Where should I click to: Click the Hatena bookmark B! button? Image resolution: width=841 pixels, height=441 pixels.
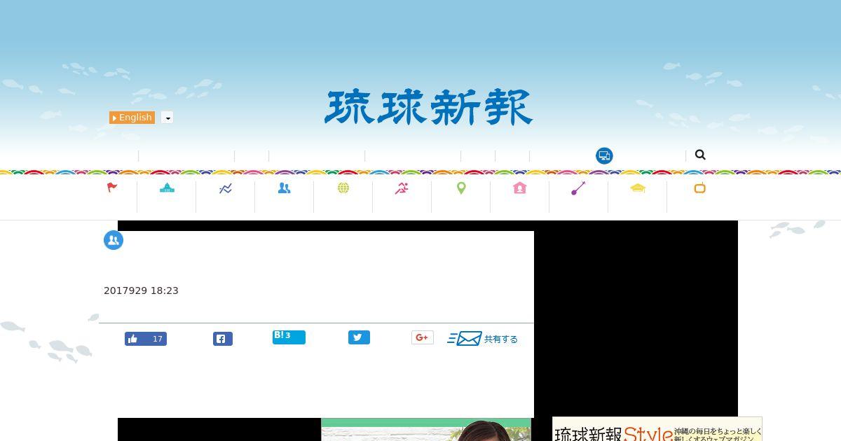pyautogui.click(x=289, y=337)
